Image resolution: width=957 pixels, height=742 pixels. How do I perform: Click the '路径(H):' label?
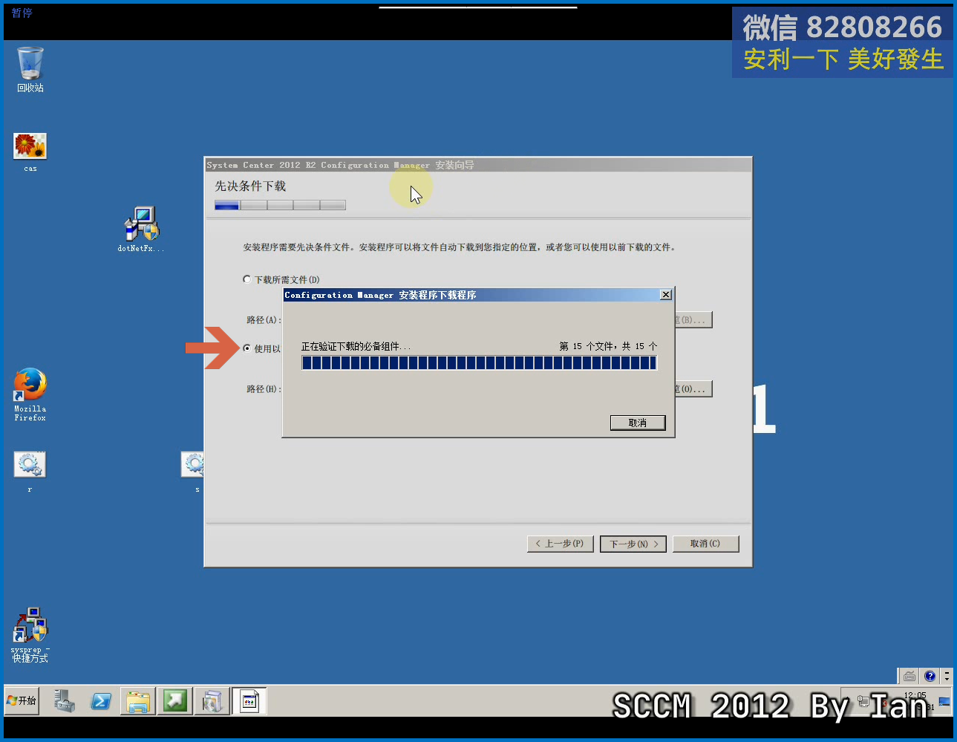[x=264, y=388]
